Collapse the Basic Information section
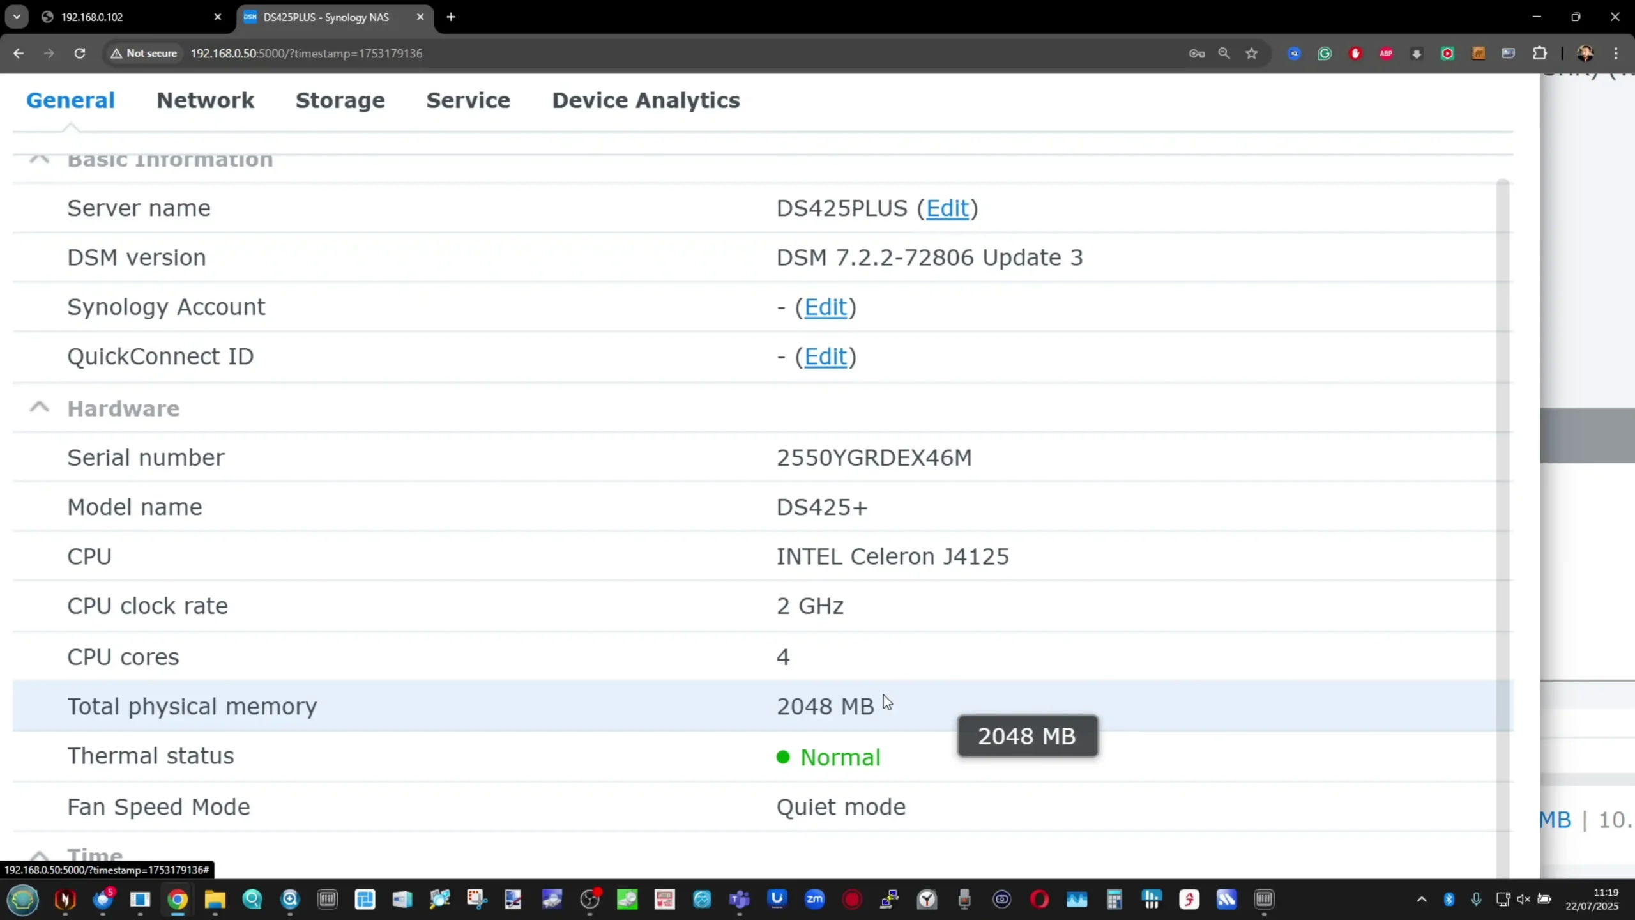 (x=40, y=158)
